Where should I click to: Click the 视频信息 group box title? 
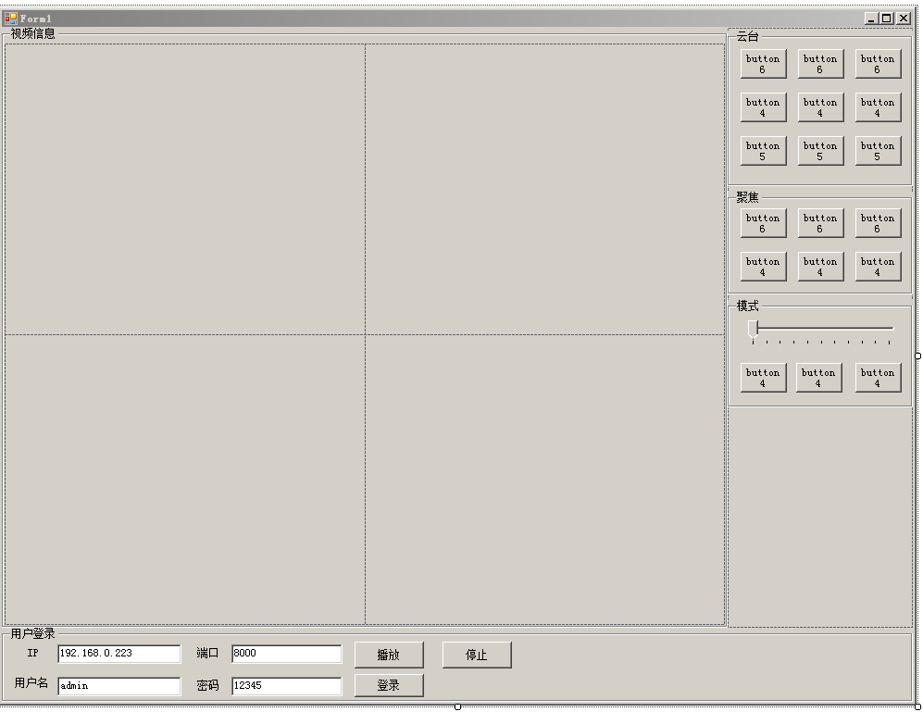coord(33,33)
